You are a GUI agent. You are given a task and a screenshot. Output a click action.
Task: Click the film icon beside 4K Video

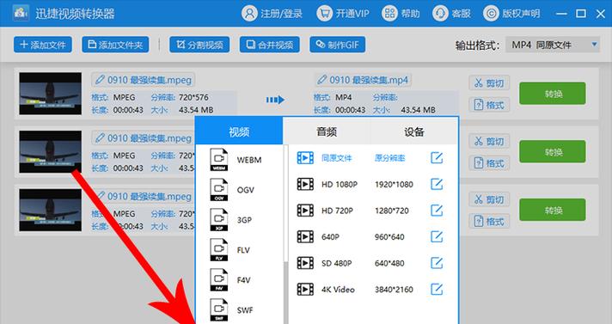(x=305, y=290)
